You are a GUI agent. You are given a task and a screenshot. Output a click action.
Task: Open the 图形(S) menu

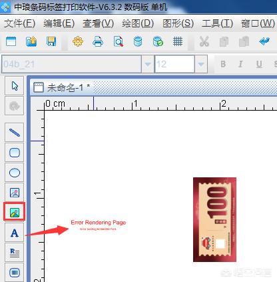pyautogui.click(x=178, y=23)
